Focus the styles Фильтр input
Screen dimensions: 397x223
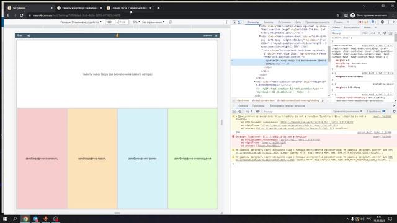346,33
